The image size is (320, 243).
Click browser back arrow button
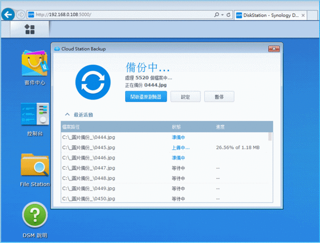(7, 15)
